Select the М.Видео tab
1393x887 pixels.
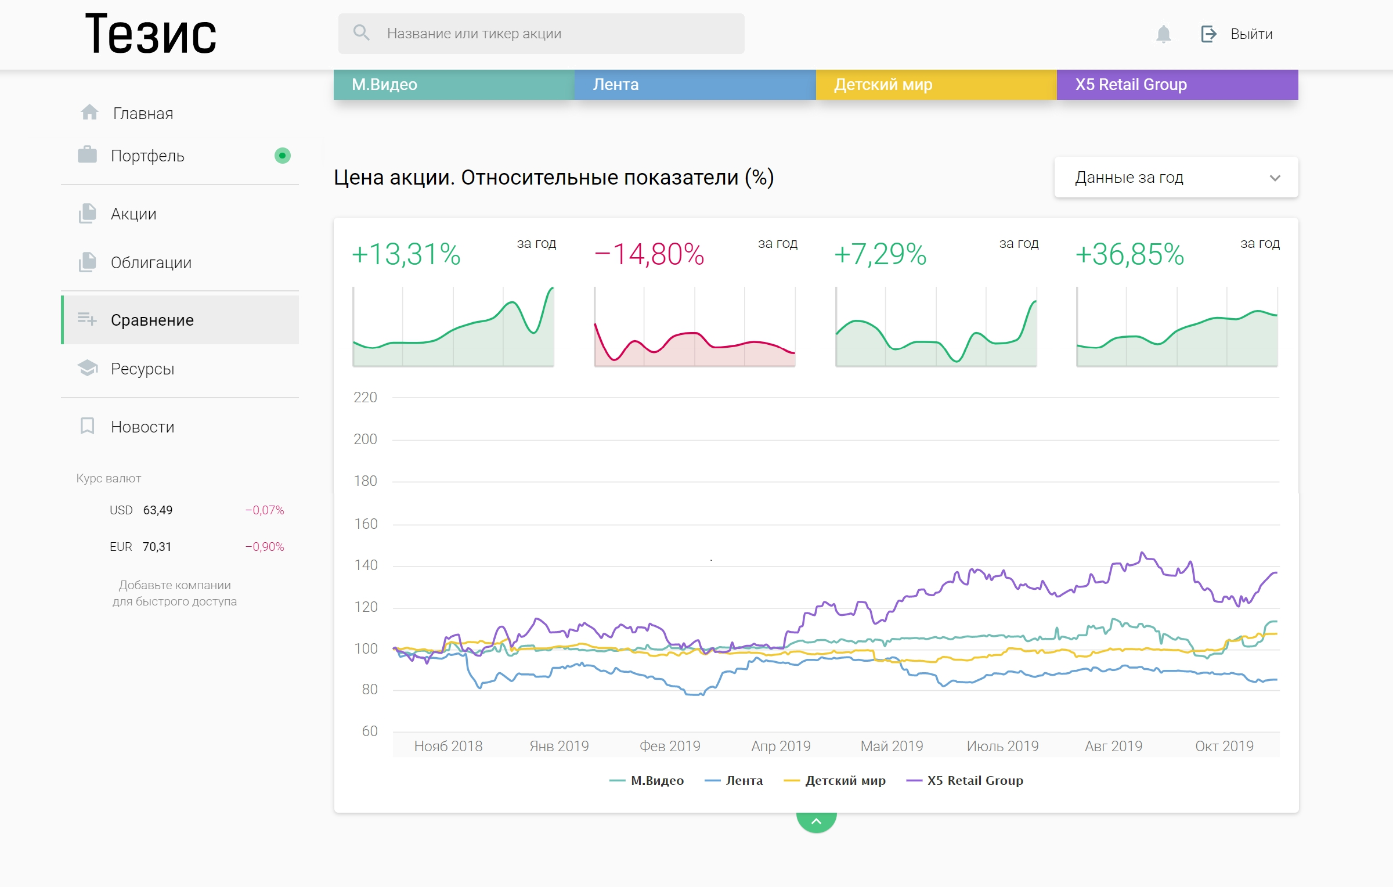pyautogui.click(x=454, y=85)
